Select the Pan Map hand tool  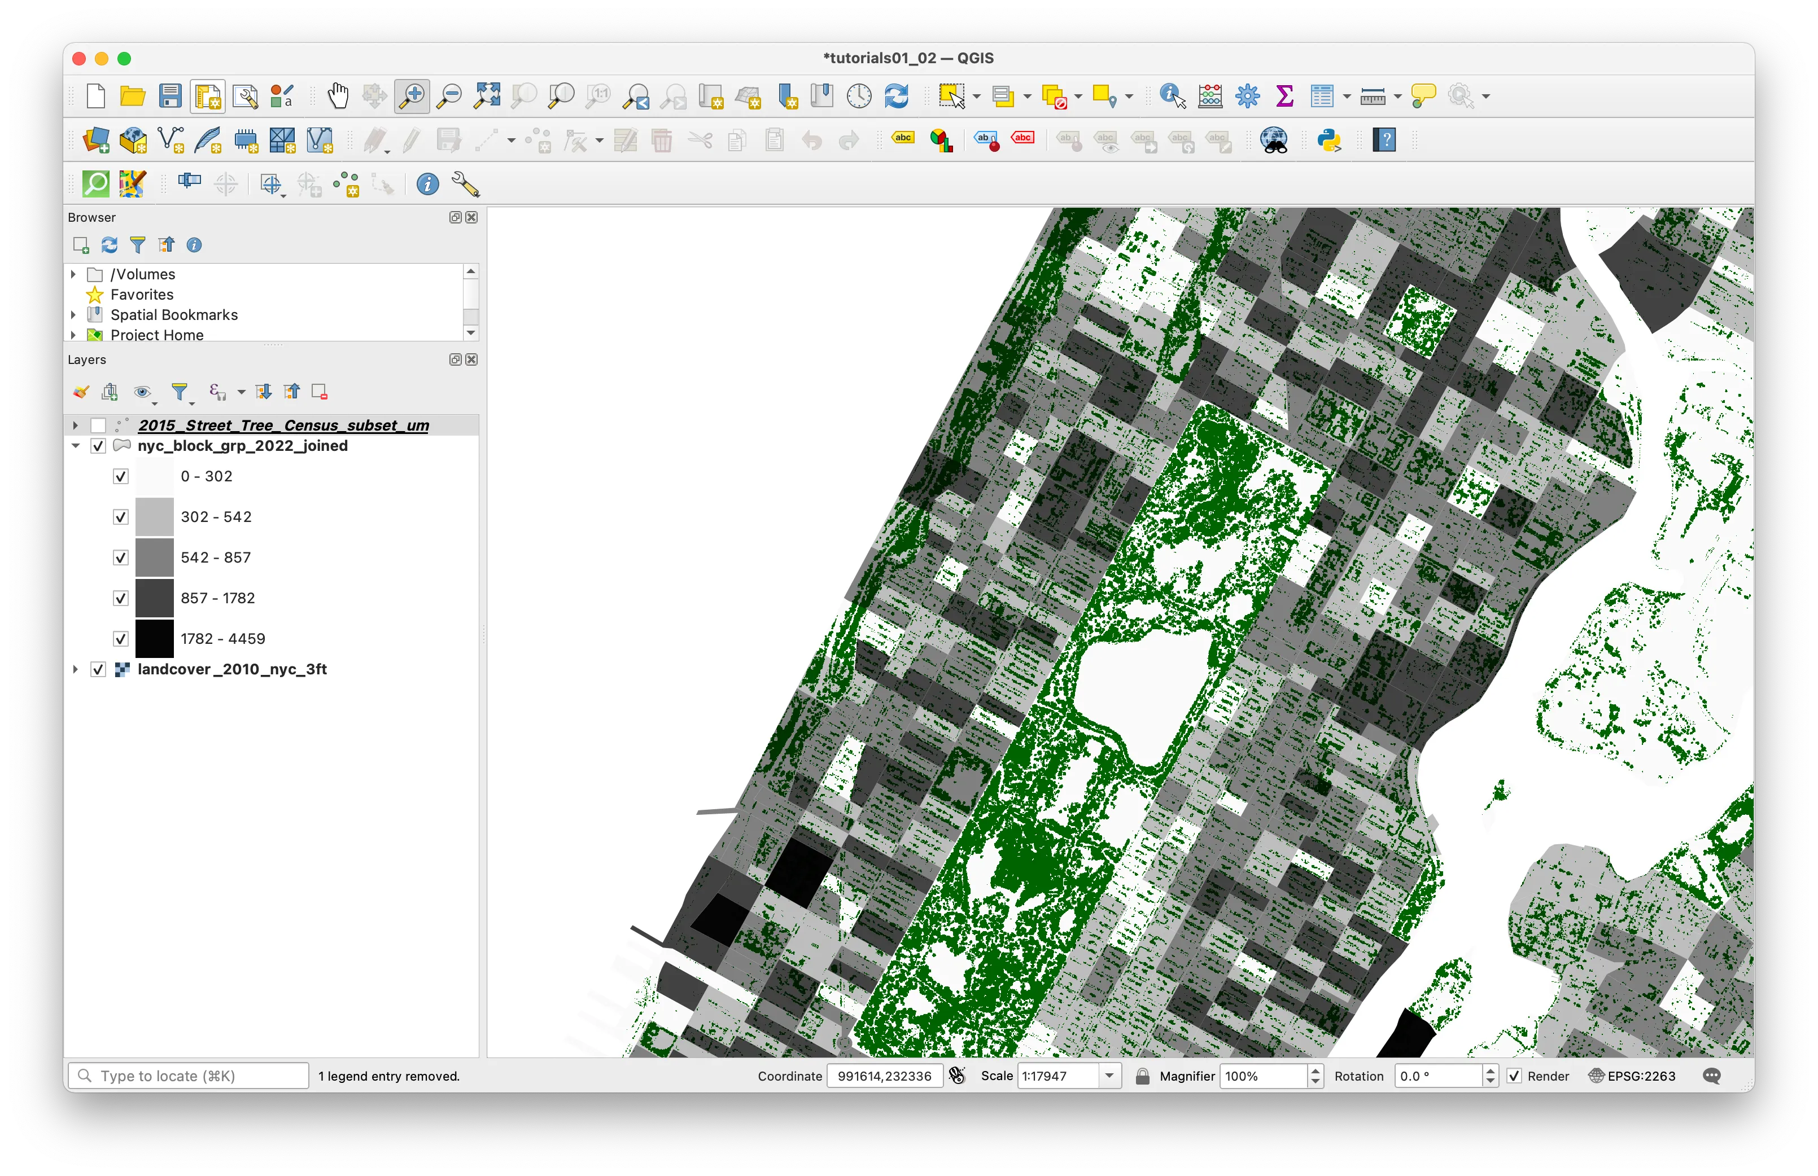[x=338, y=96]
